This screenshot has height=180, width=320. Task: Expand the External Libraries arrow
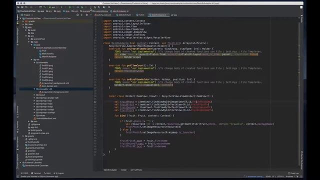(x=20, y=162)
